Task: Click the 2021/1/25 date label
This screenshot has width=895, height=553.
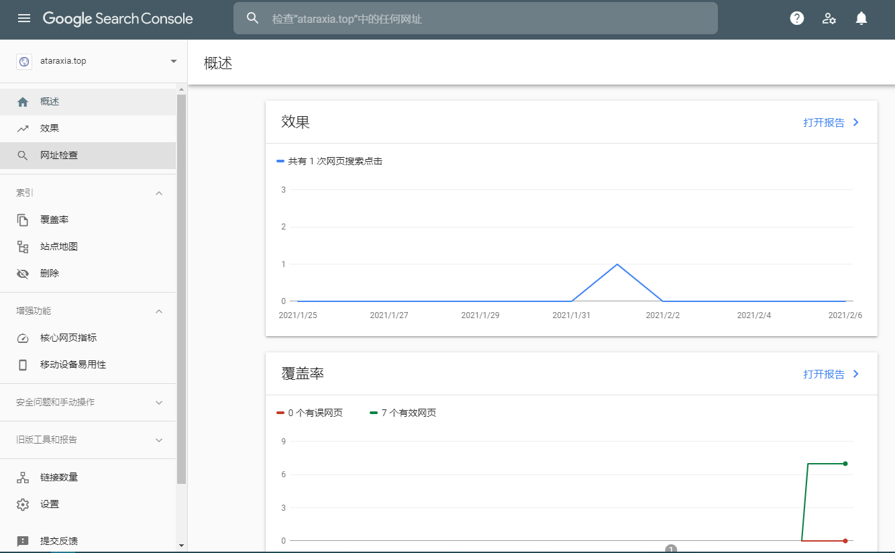Action: 298,315
